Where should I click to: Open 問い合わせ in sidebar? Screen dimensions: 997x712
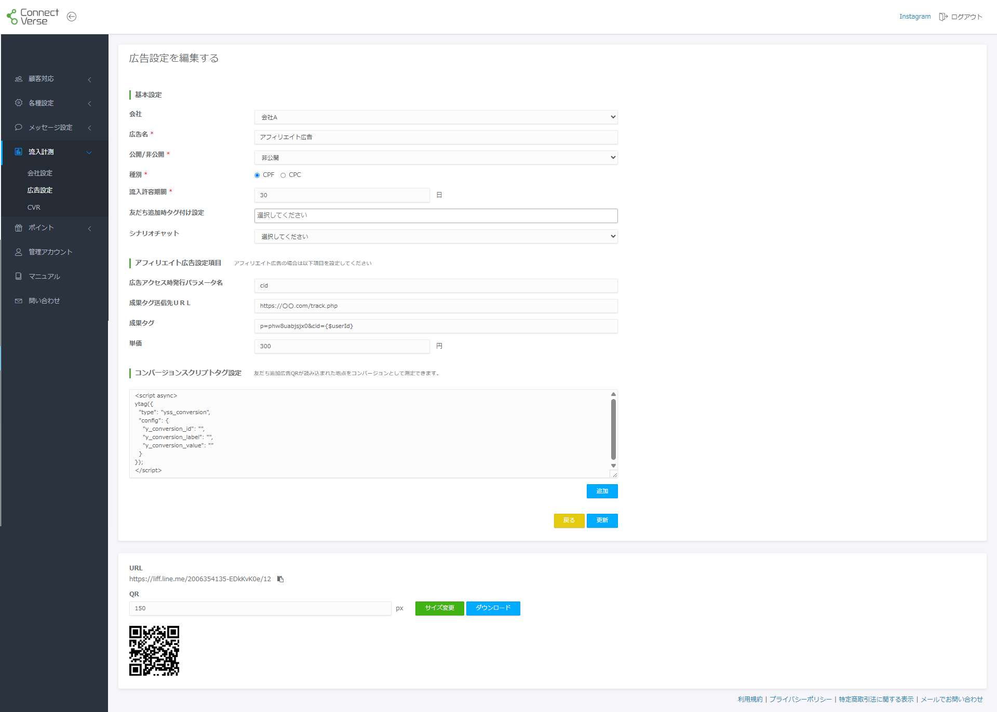click(44, 301)
